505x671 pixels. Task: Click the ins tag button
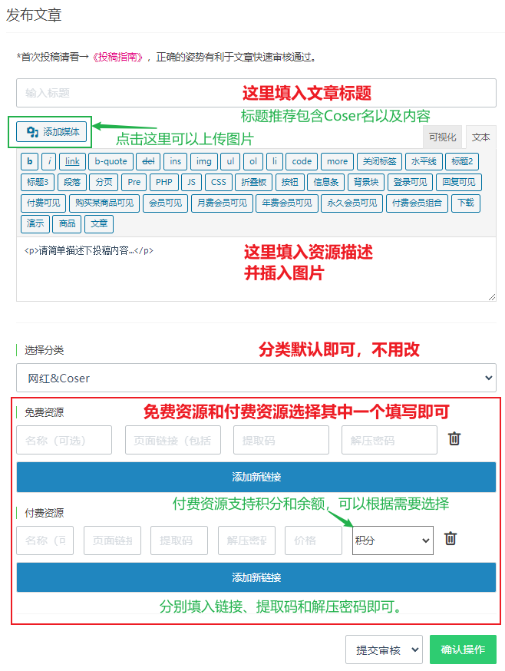pos(175,161)
